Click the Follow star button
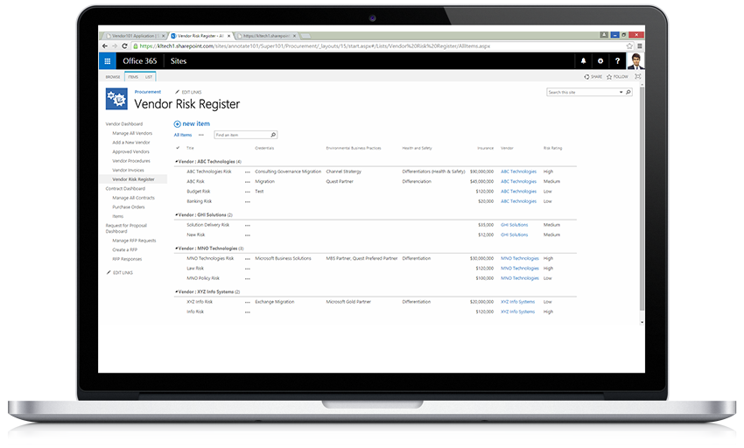 (617, 76)
